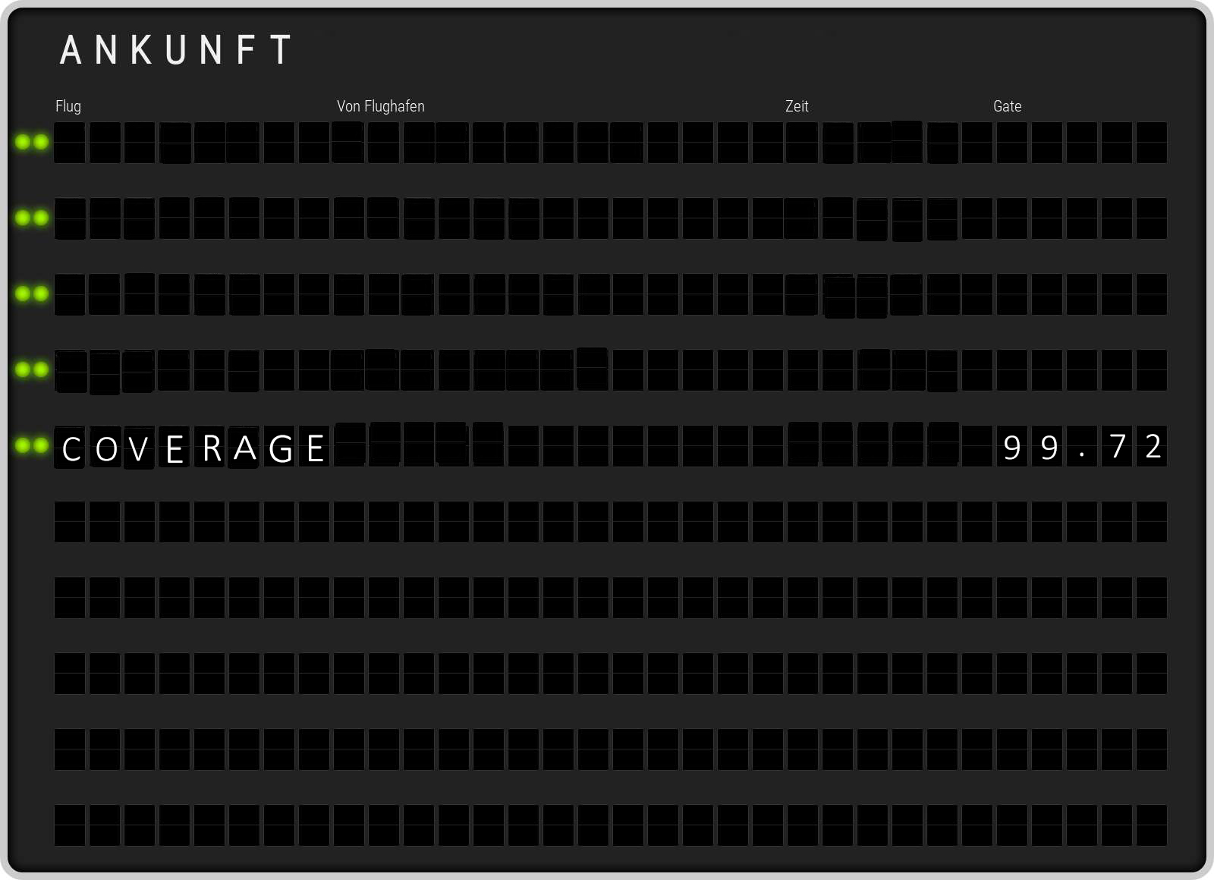
Task: Click the green indicator lights on the first row
Action: [32, 142]
